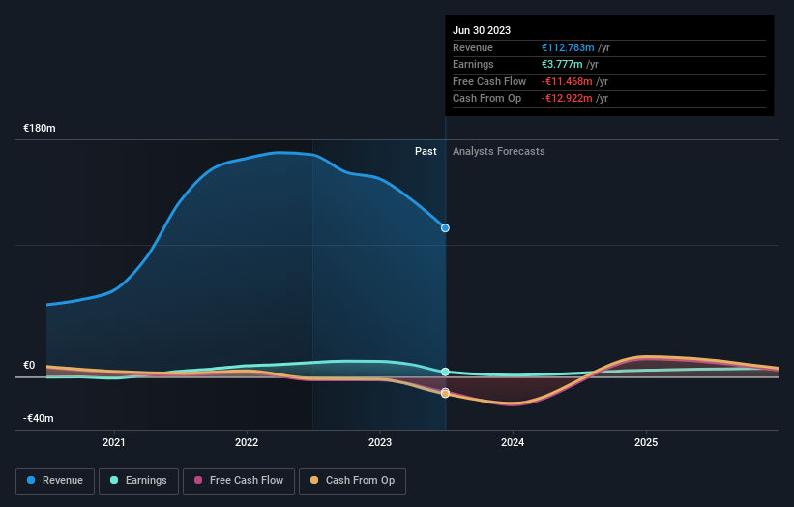Click the 2025 axis label
The image size is (794, 507).
coord(646,442)
